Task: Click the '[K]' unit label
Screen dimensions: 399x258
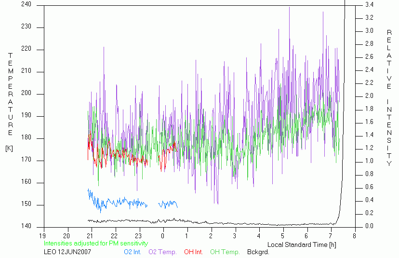Action: [9, 149]
